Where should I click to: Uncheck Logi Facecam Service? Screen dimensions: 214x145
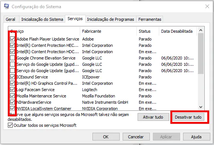[x=12, y=90]
